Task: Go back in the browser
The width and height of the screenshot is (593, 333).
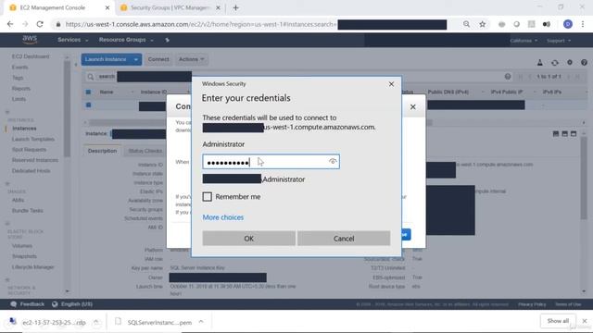Action: click(x=10, y=24)
